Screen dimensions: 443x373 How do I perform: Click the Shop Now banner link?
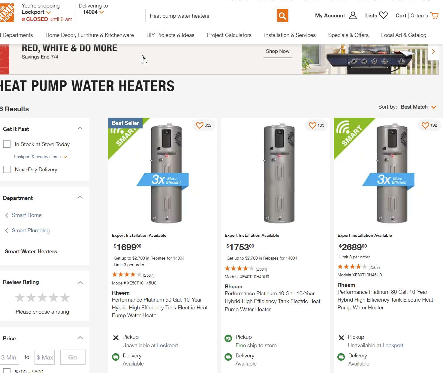(278, 51)
